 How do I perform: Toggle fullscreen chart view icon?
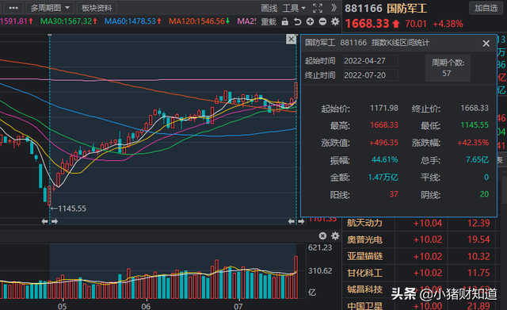[318, 8]
